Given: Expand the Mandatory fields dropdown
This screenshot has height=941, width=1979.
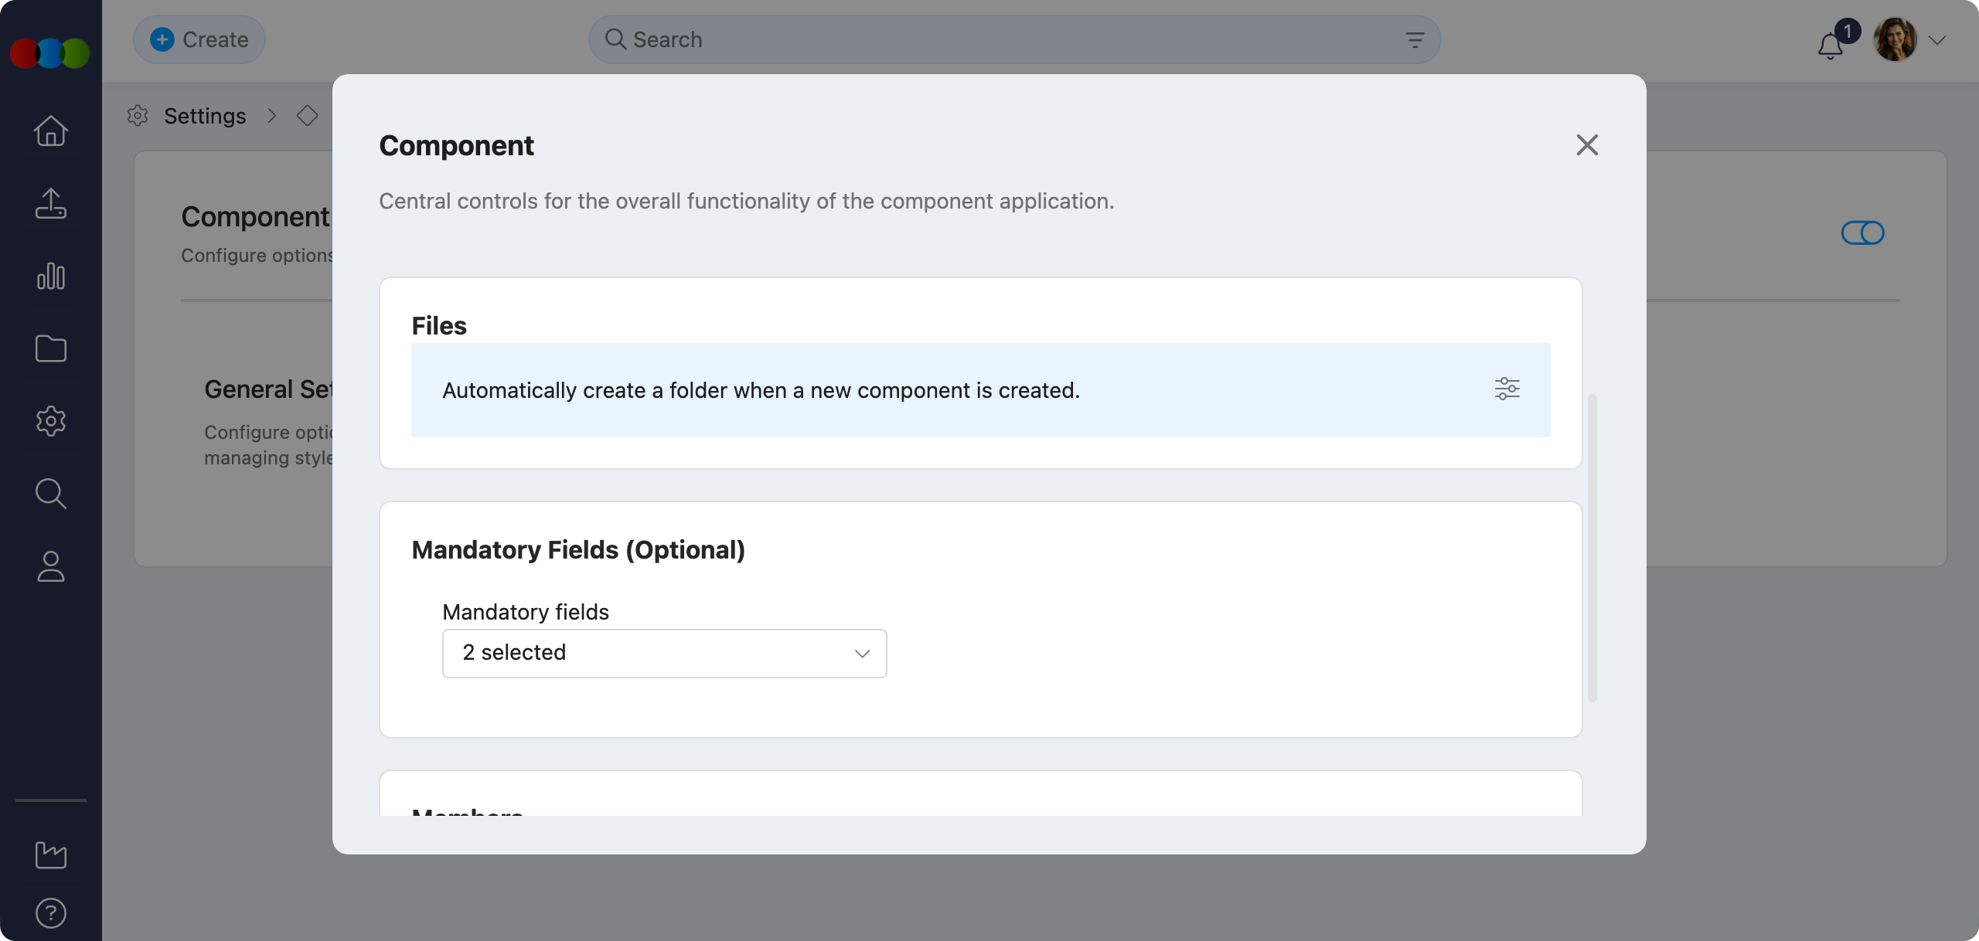Looking at the screenshot, I should click(x=664, y=654).
